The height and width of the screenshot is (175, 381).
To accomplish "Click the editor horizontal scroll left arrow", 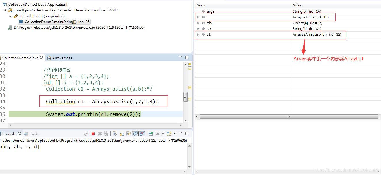I will [11, 125].
